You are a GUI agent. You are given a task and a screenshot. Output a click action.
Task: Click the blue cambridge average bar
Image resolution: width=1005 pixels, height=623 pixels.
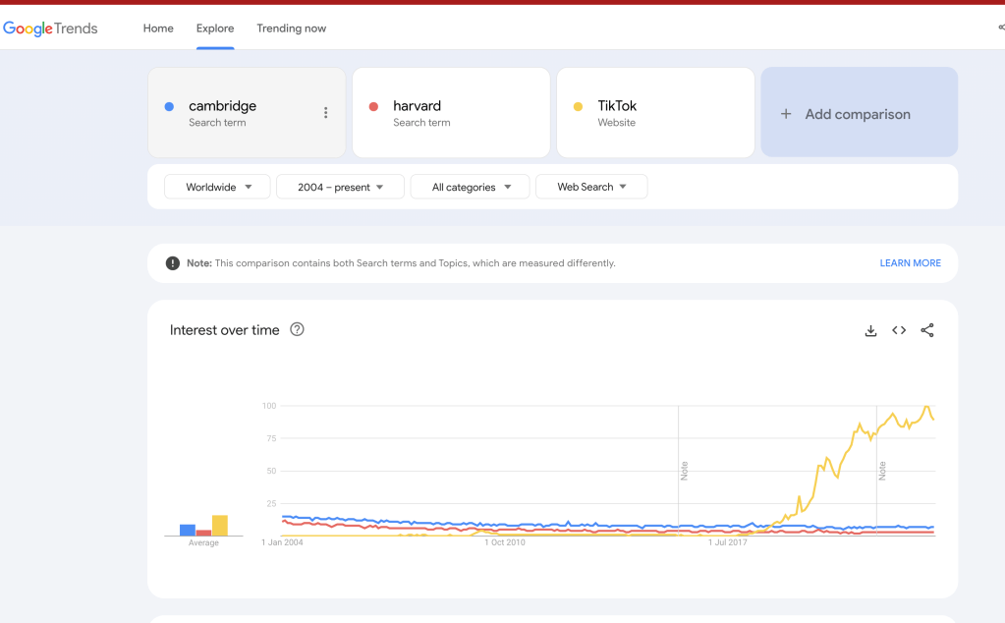tap(188, 530)
